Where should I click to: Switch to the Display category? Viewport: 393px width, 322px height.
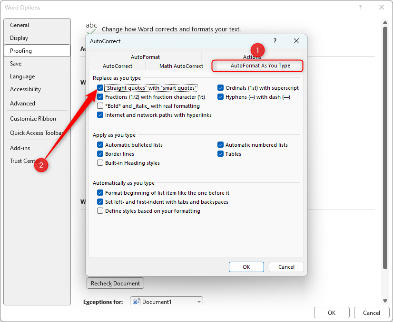(x=19, y=38)
